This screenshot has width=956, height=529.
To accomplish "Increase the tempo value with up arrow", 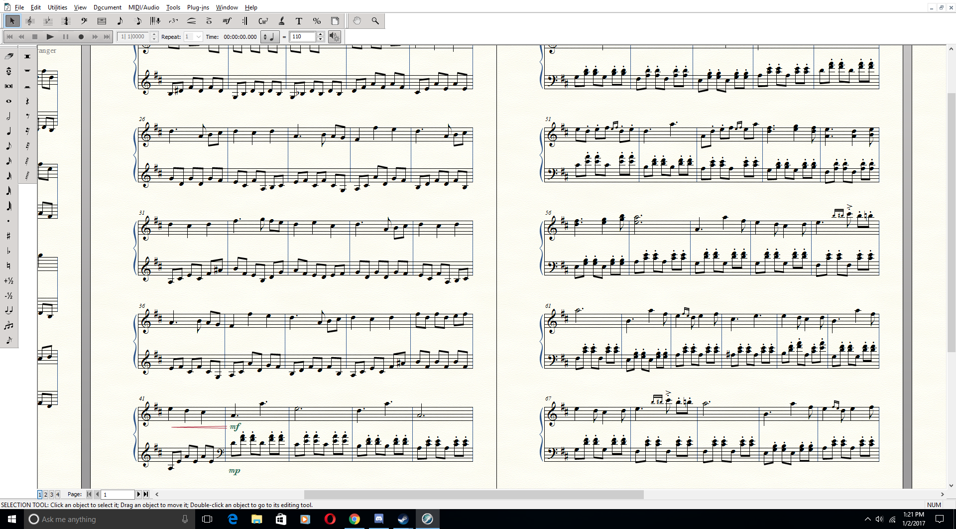I will [x=321, y=34].
